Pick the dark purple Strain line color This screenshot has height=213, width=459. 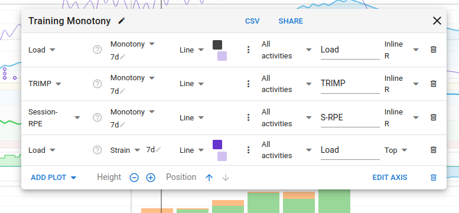217,145
